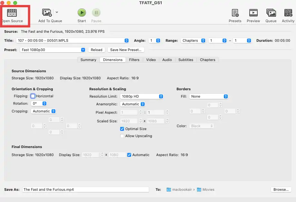Pause the current encode
Image resolution: width=296 pixels, height=202 pixels.
96,13
